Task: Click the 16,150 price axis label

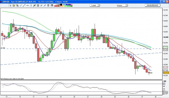Action: point(165,75)
